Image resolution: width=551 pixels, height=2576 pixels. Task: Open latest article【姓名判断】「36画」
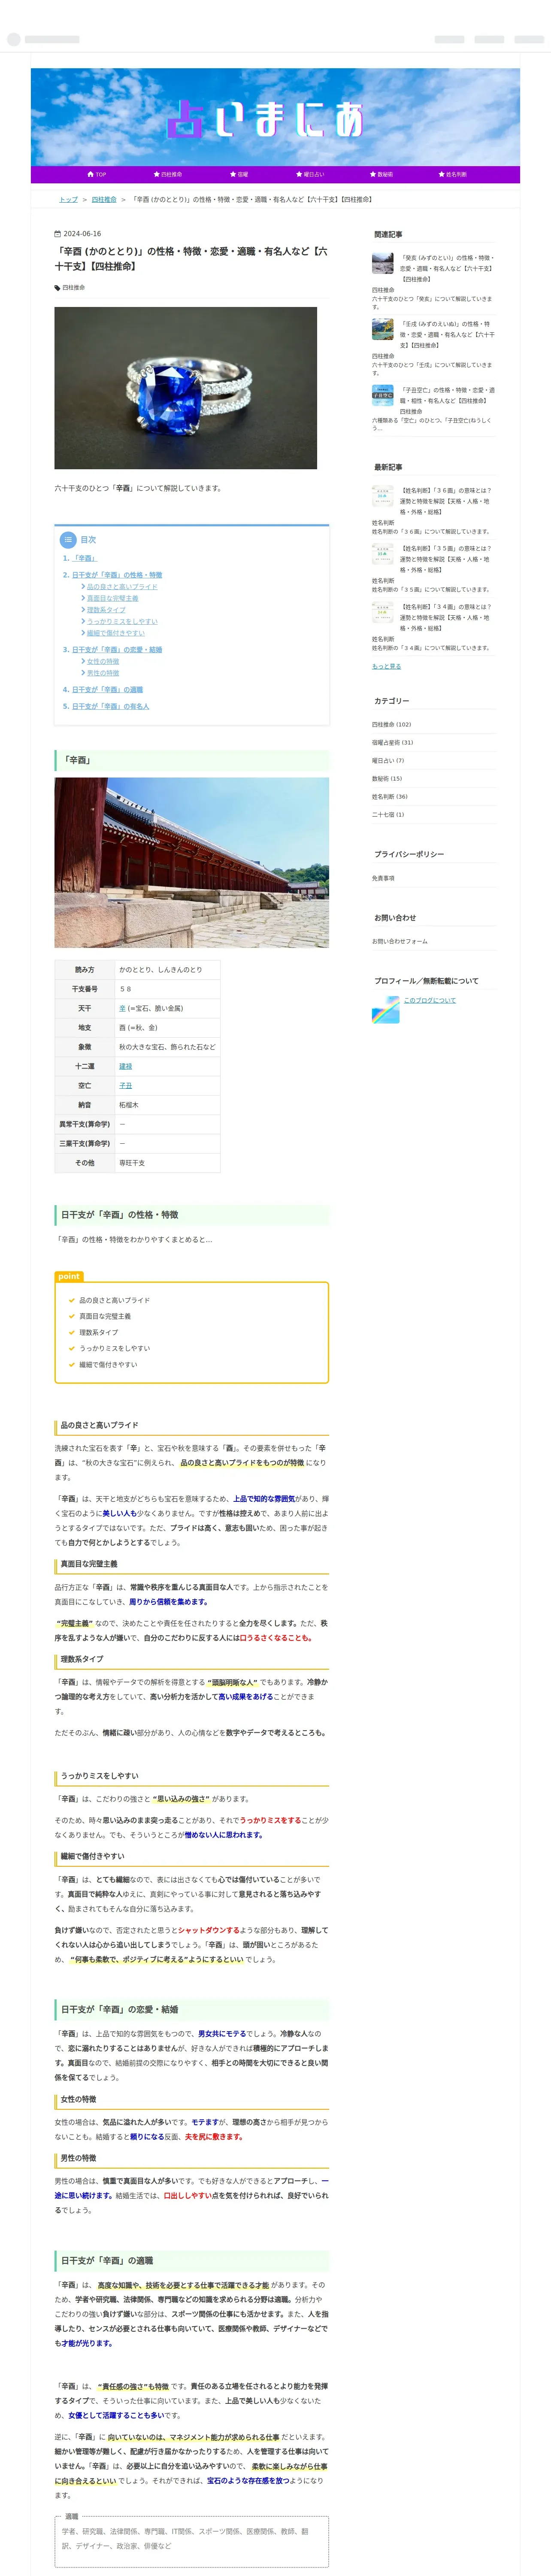click(x=446, y=501)
